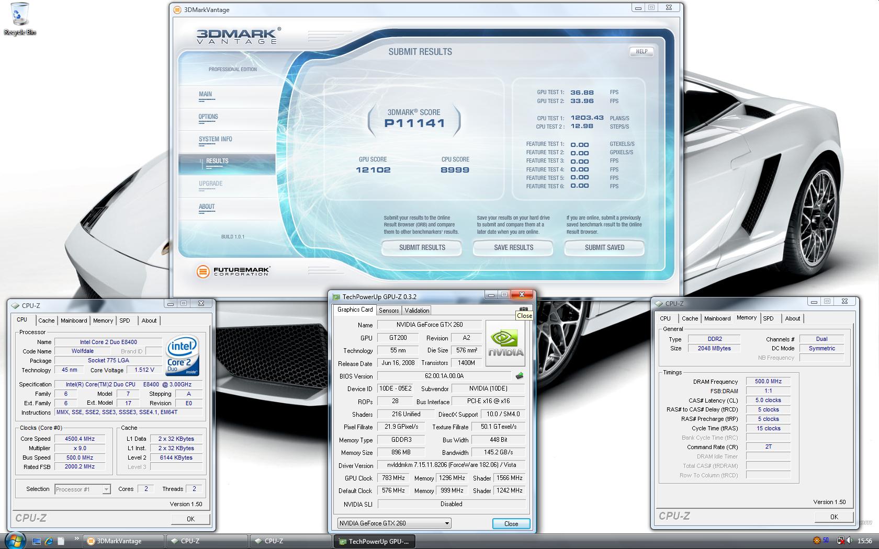This screenshot has height=549, width=879.
Task: Click the GPU-Z title bar icon
Action: click(x=336, y=296)
